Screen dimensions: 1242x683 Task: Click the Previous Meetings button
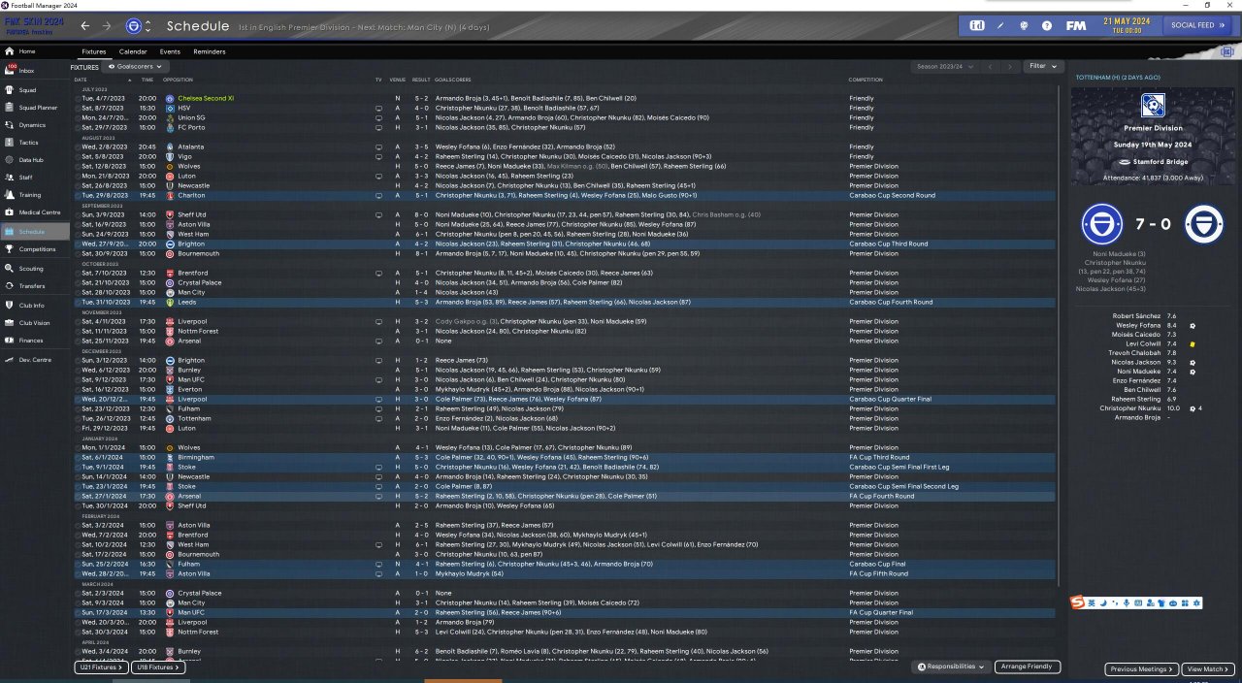tap(1142, 669)
